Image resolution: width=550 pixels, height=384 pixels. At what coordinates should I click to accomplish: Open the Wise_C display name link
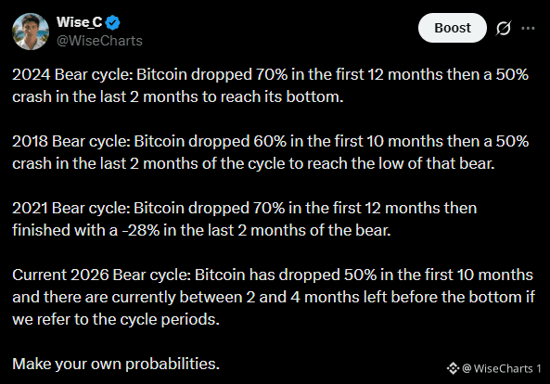(x=79, y=22)
